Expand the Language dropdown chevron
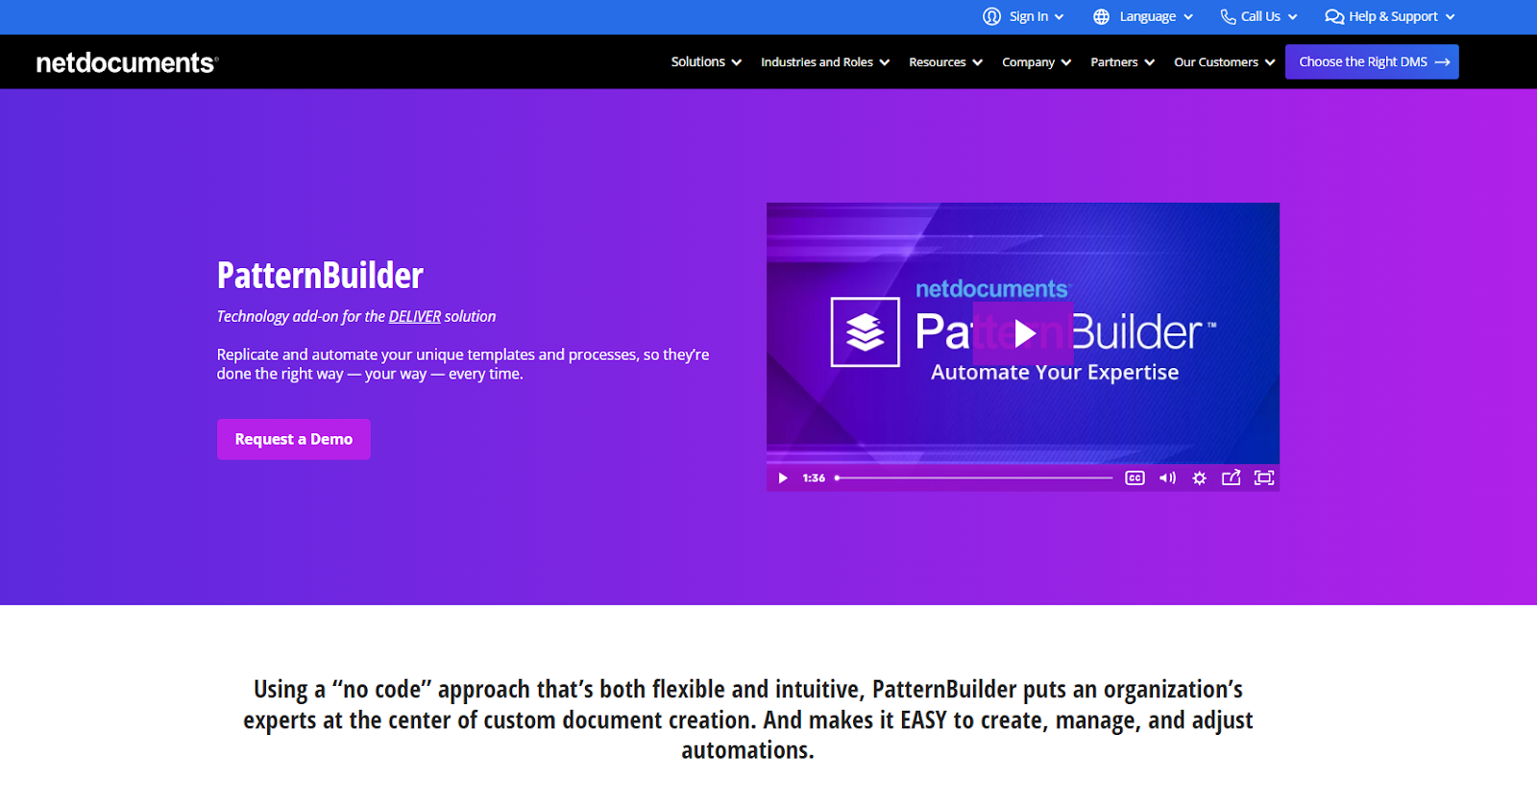Screen dimensions: 1537x805 (x=1188, y=17)
